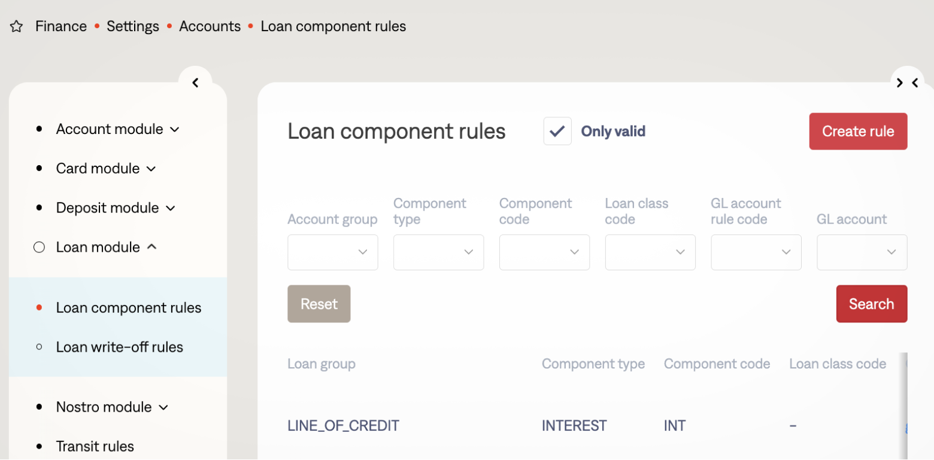Go to Settings in the breadcrumb
The height and width of the screenshot is (460, 934).
coord(133,26)
